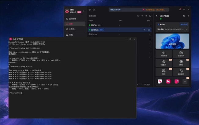This screenshot has height=125, width=199.
Task: Collapse the device detail panel chevron
Action: (x=156, y=16)
